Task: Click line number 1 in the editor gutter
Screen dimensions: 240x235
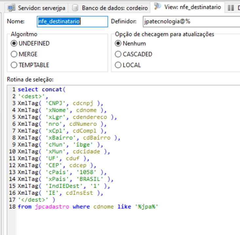Action: 14,89
